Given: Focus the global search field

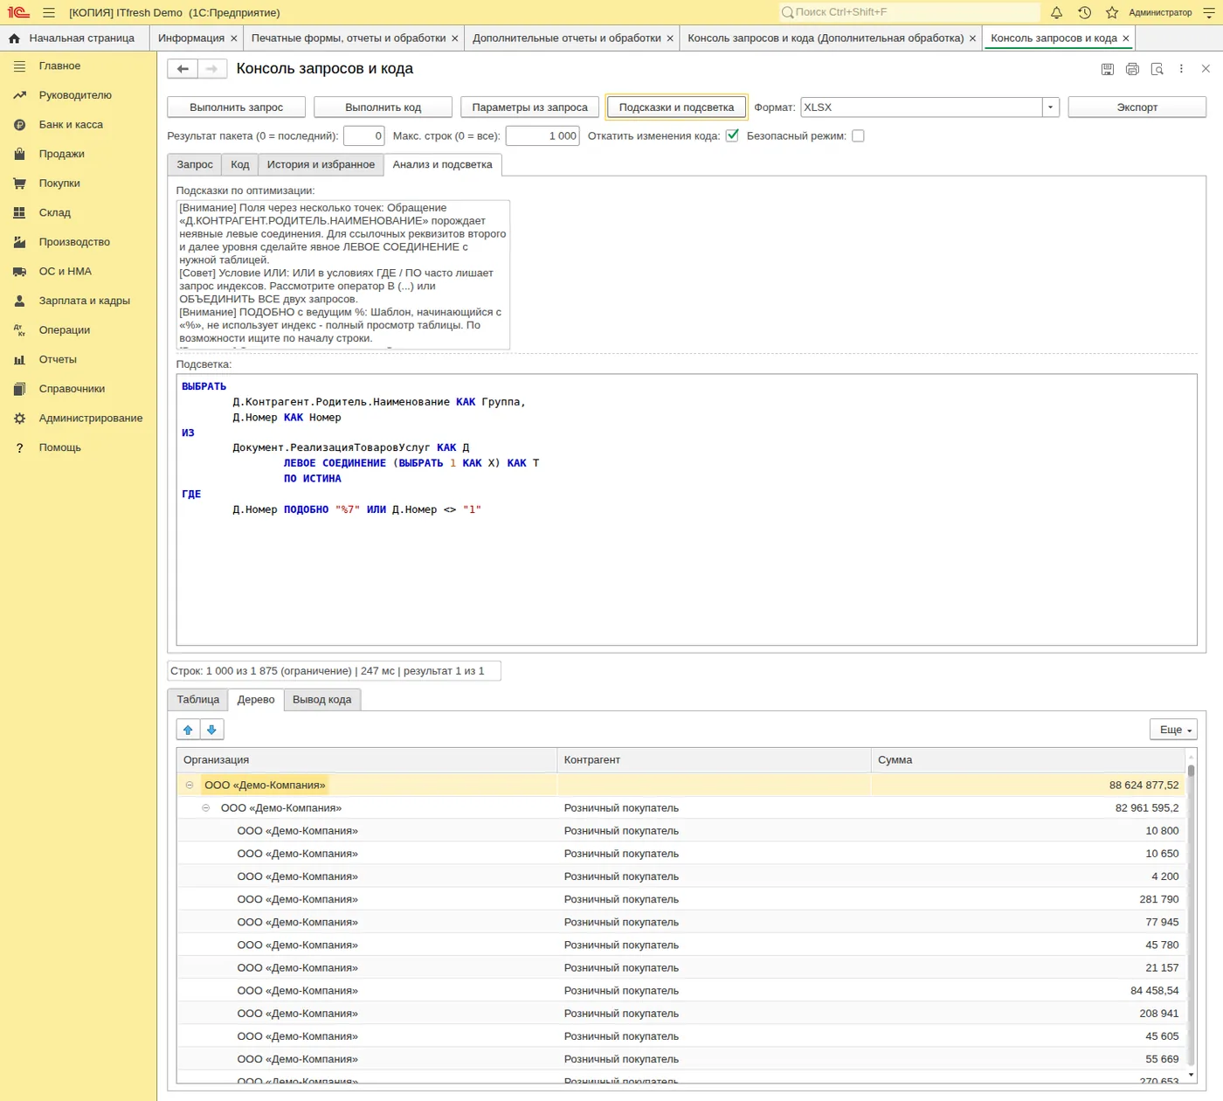Looking at the screenshot, I should click(x=909, y=12).
